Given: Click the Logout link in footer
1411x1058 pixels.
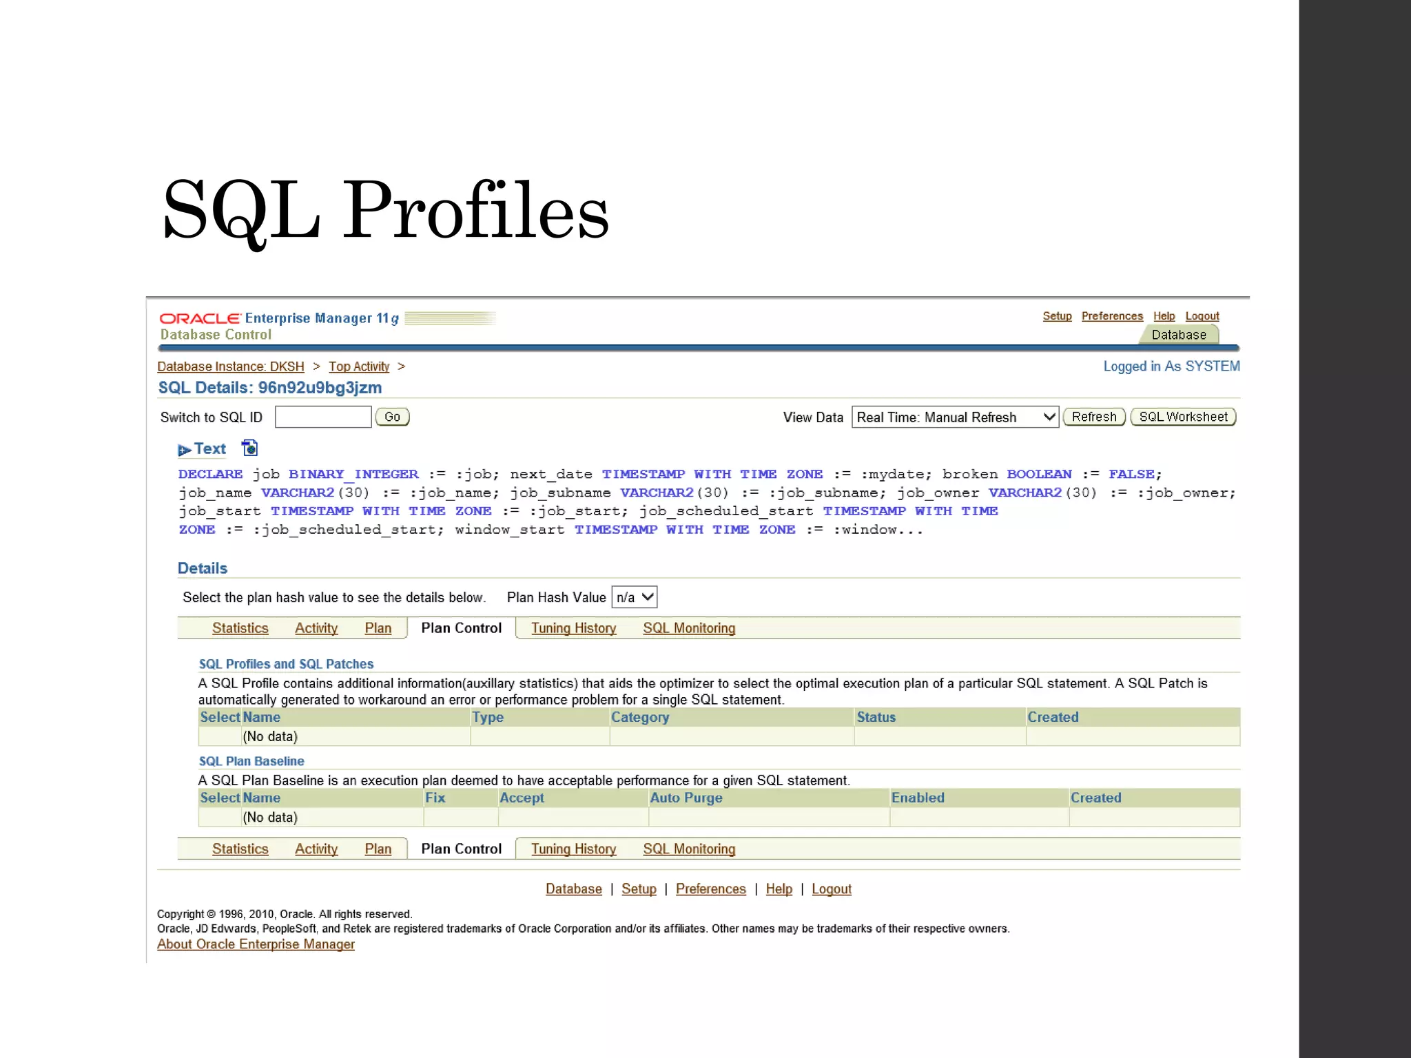Looking at the screenshot, I should [x=832, y=889].
